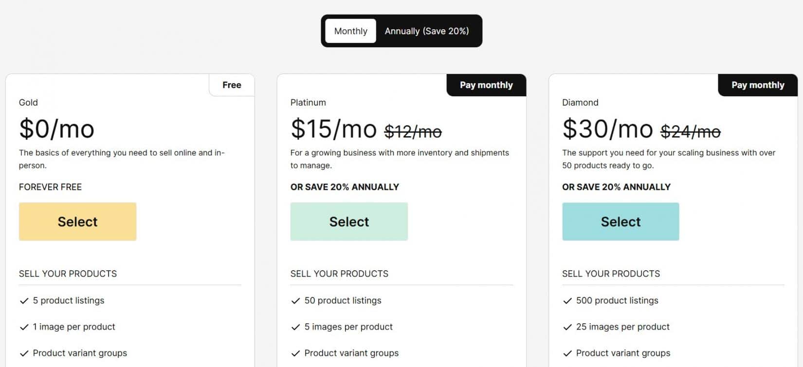
Task: Click Platinum's Pay monthly badge
Action: pyautogui.click(x=486, y=85)
